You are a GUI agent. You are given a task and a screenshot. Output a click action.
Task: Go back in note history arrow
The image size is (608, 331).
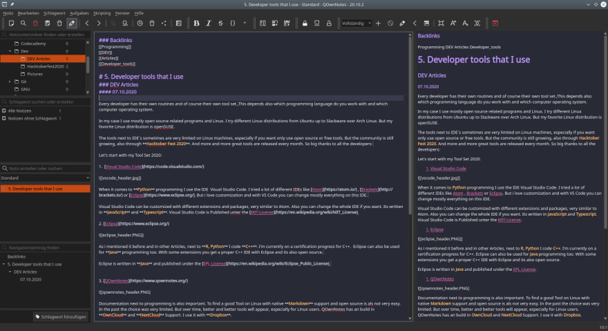coord(87,23)
